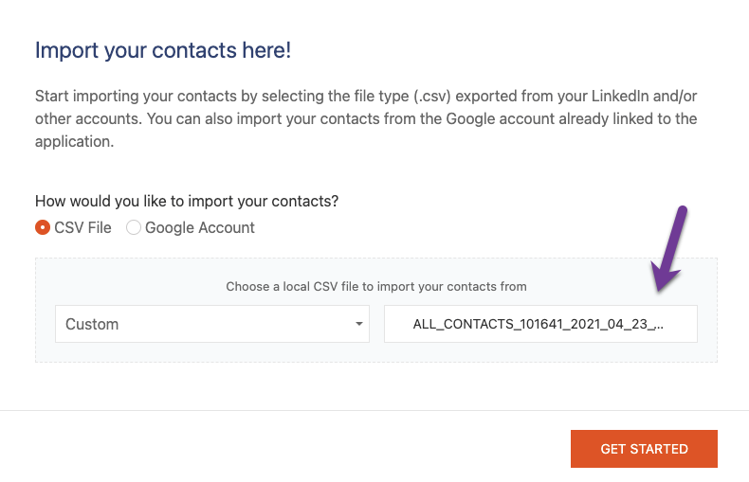Open the Custom file type dropdown
Screen dimensions: 749x482
(x=211, y=324)
